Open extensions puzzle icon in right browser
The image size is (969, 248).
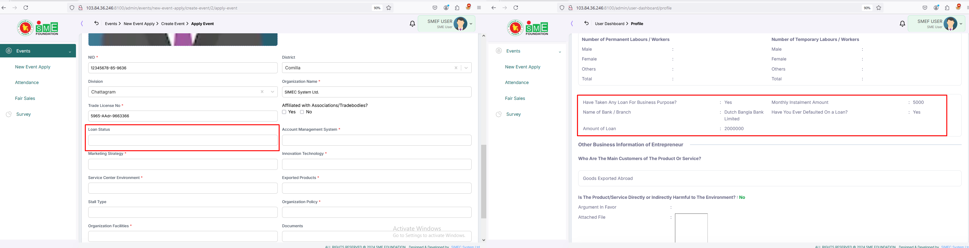(x=947, y=8)
